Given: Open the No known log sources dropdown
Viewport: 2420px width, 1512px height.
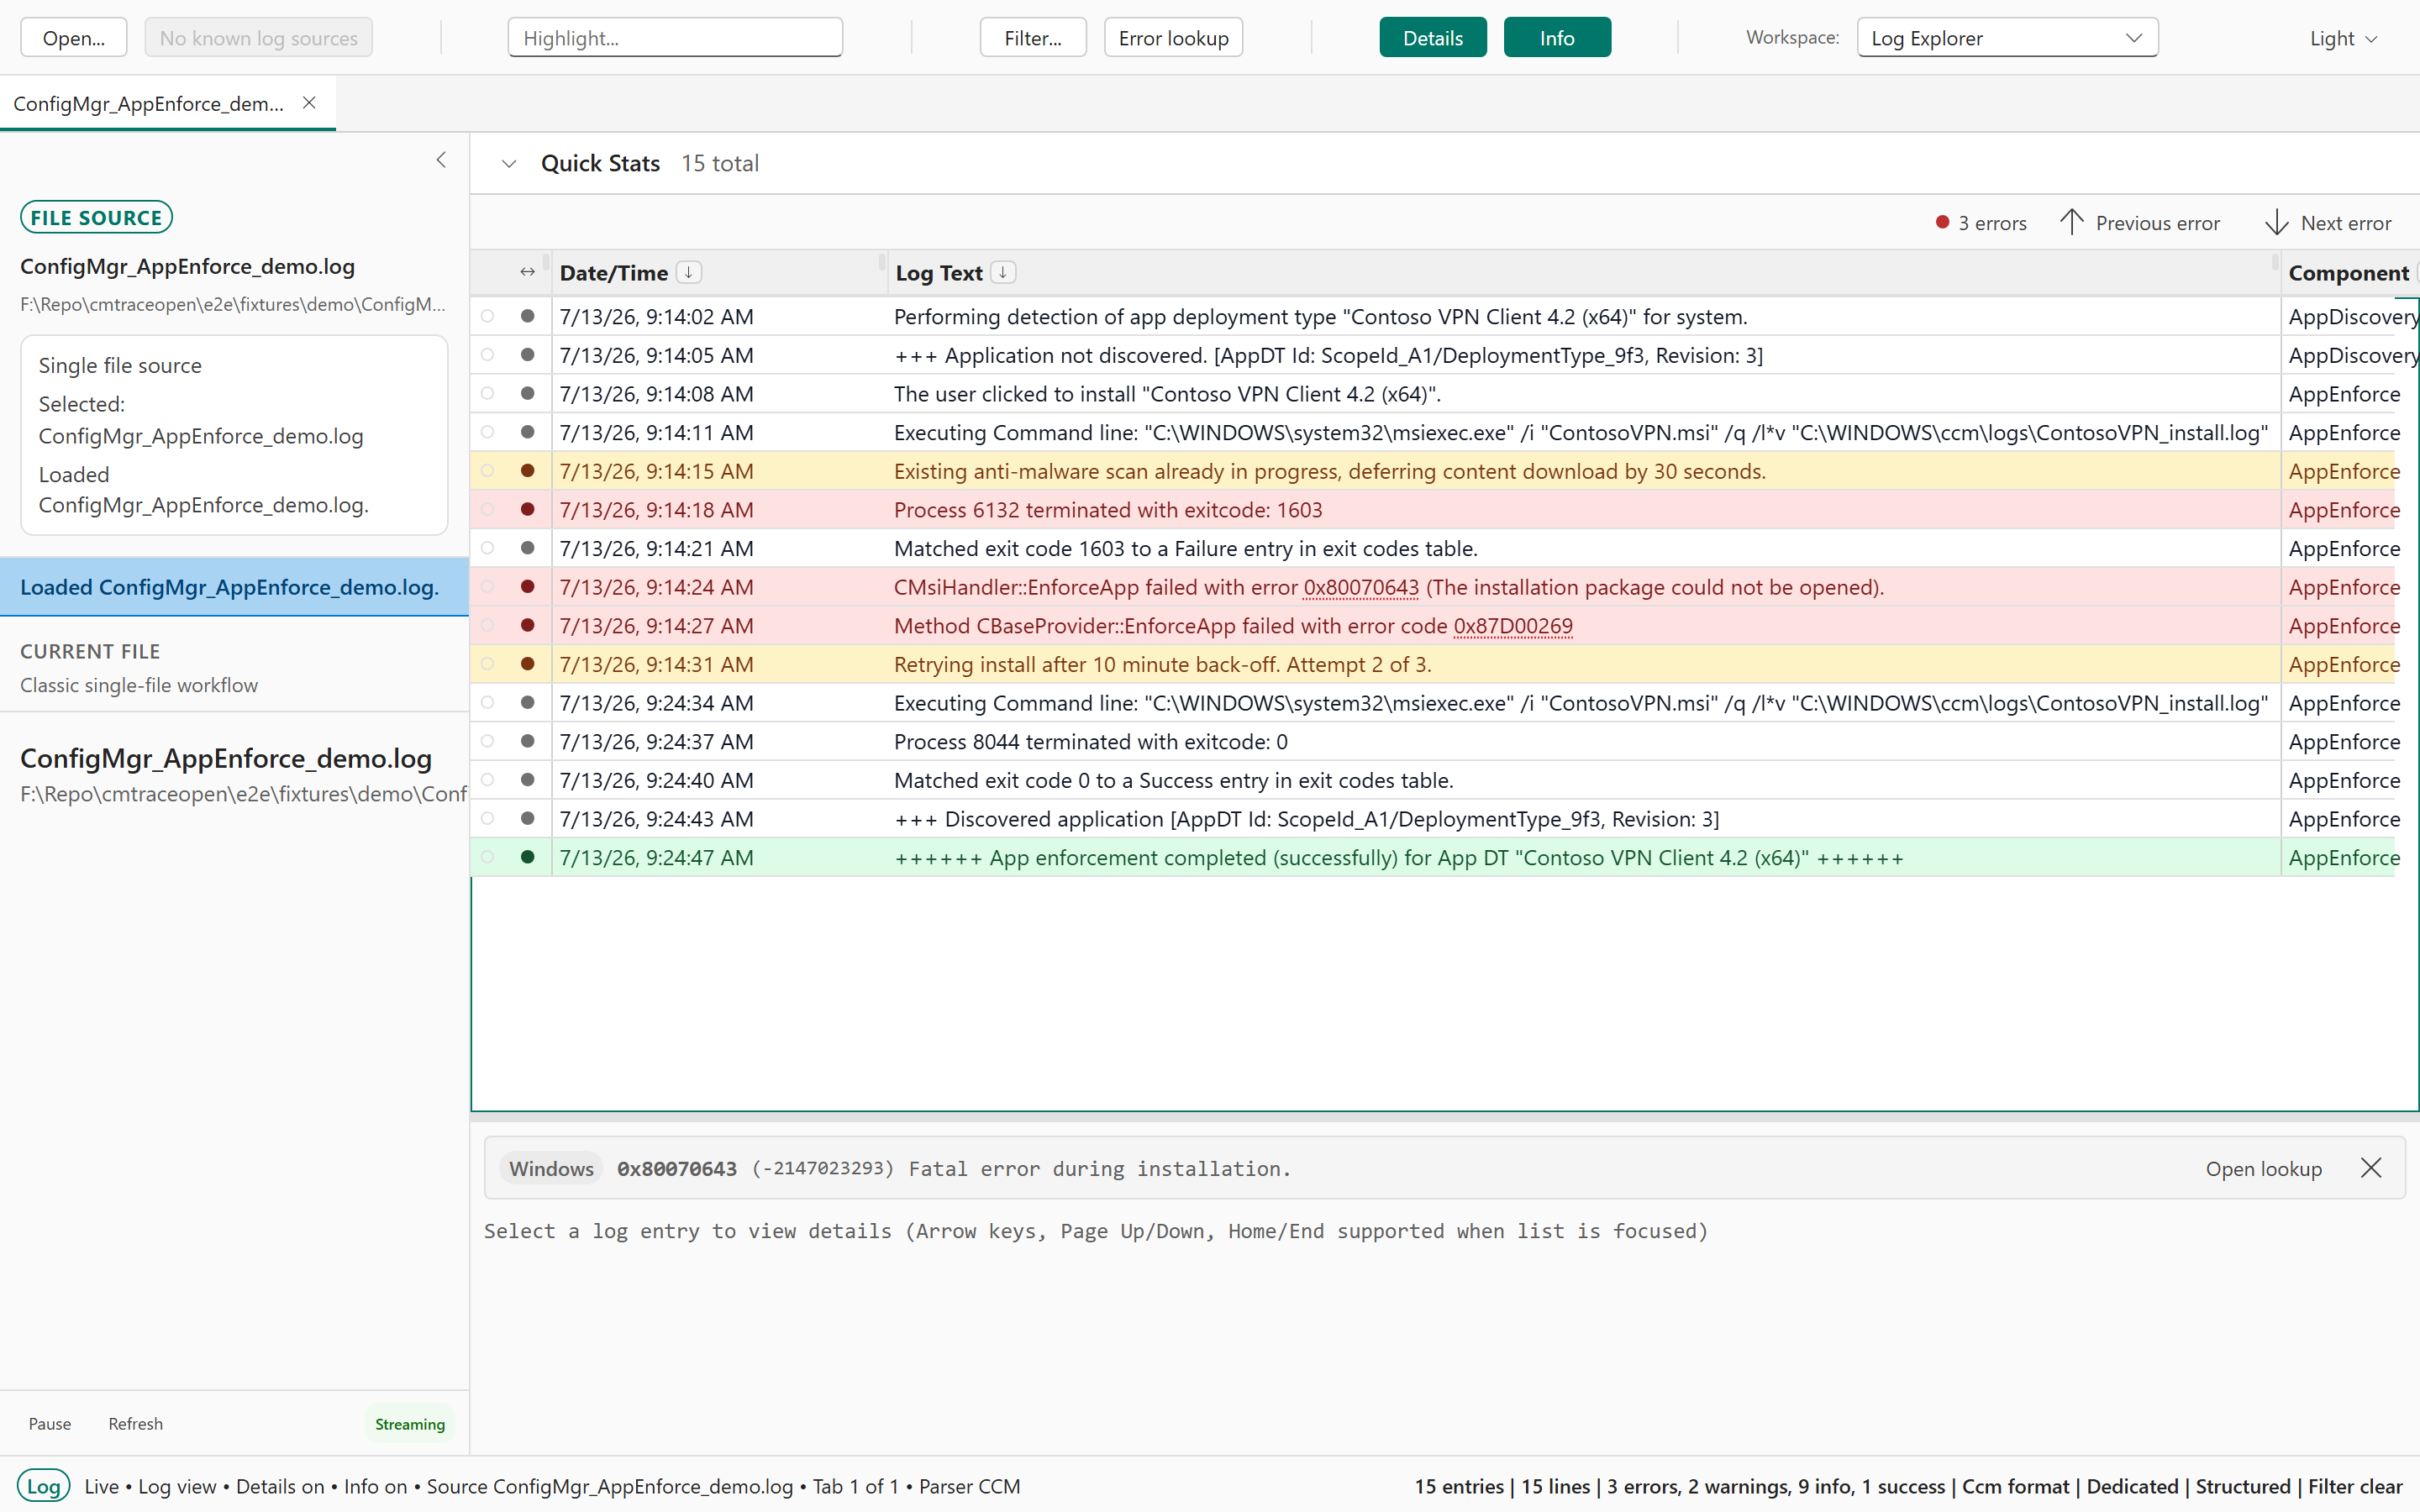Looking at the screenshot, I should (258, 38).
